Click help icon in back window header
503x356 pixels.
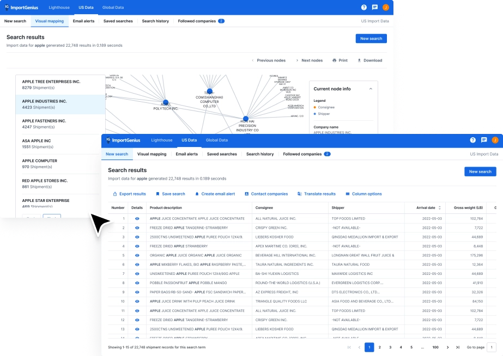[364, 8]
